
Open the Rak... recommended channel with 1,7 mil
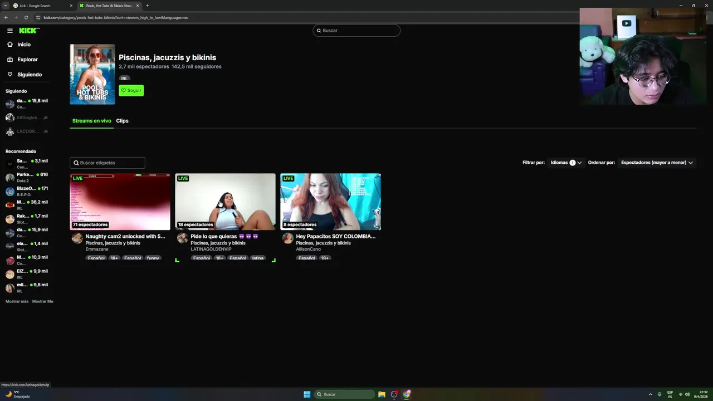coord(27,219)
